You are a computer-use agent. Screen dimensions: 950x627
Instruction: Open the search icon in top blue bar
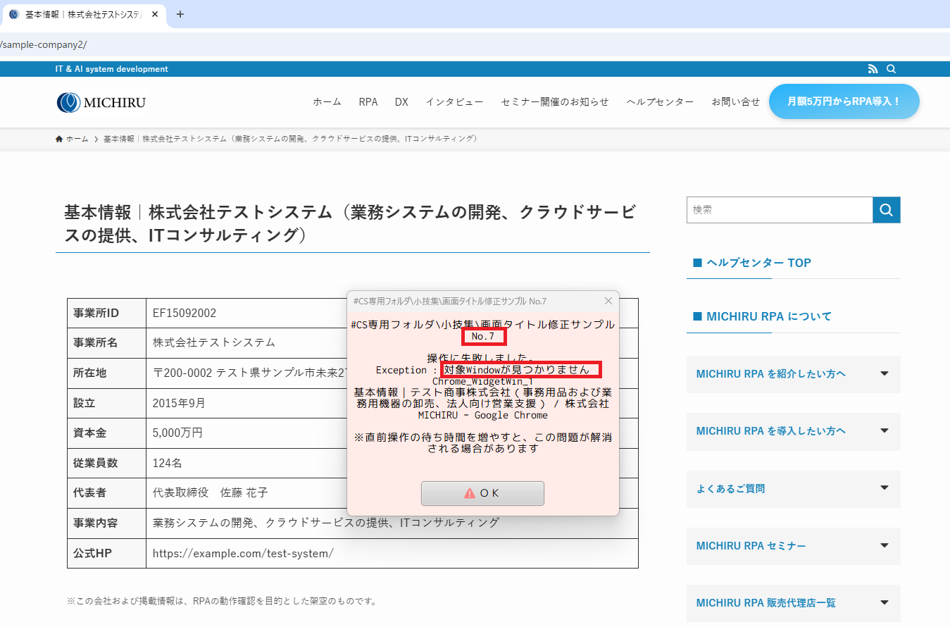[891, 69]
